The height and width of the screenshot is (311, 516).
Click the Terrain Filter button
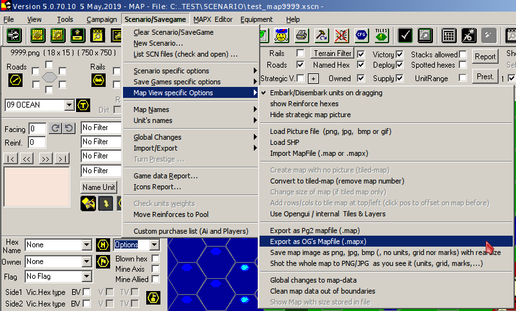pos(332,53)
